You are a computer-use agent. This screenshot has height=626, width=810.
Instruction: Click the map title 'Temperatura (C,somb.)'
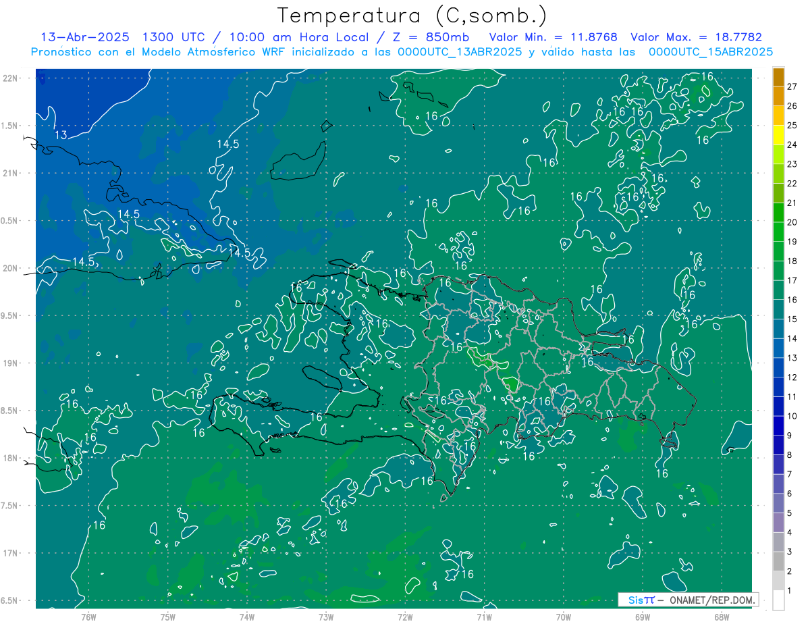point(412,15)
